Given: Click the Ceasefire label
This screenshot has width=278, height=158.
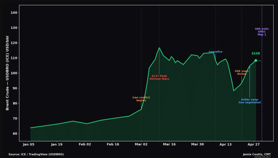Looking at the screenshot, I should click(216, 52).
